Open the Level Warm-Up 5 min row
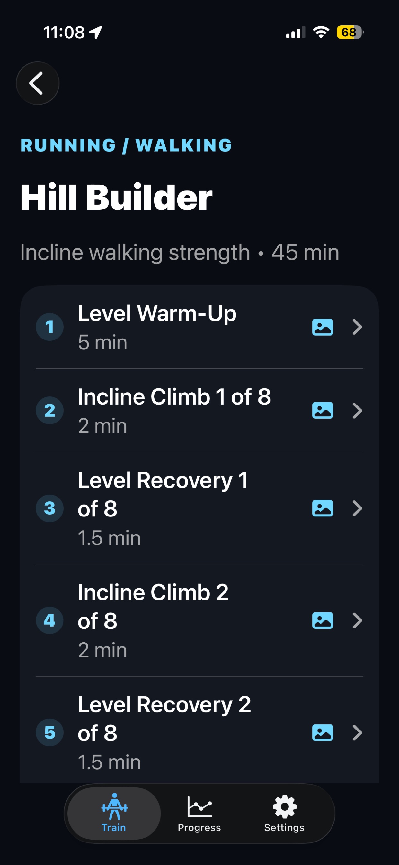The width and height of the screenshot is (399, 865). click(199, 327)
